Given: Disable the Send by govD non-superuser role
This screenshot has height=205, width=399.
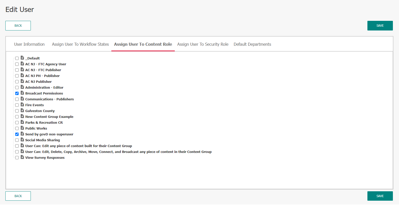Looking at the screenshot, I should click(x=17, y=134).
